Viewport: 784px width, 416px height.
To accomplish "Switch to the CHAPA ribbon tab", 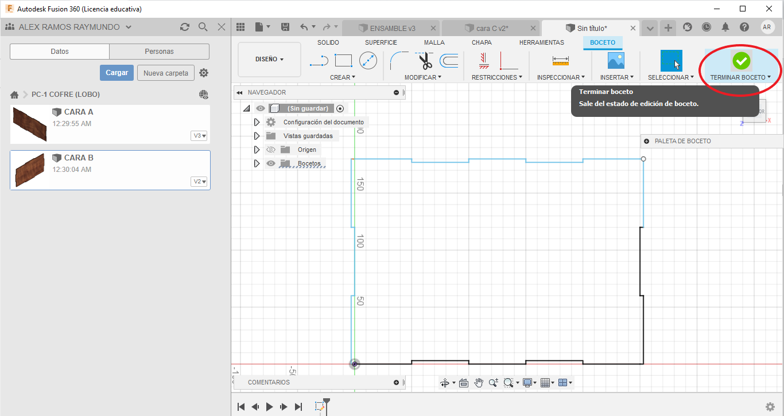I will [x=482, y=42].
